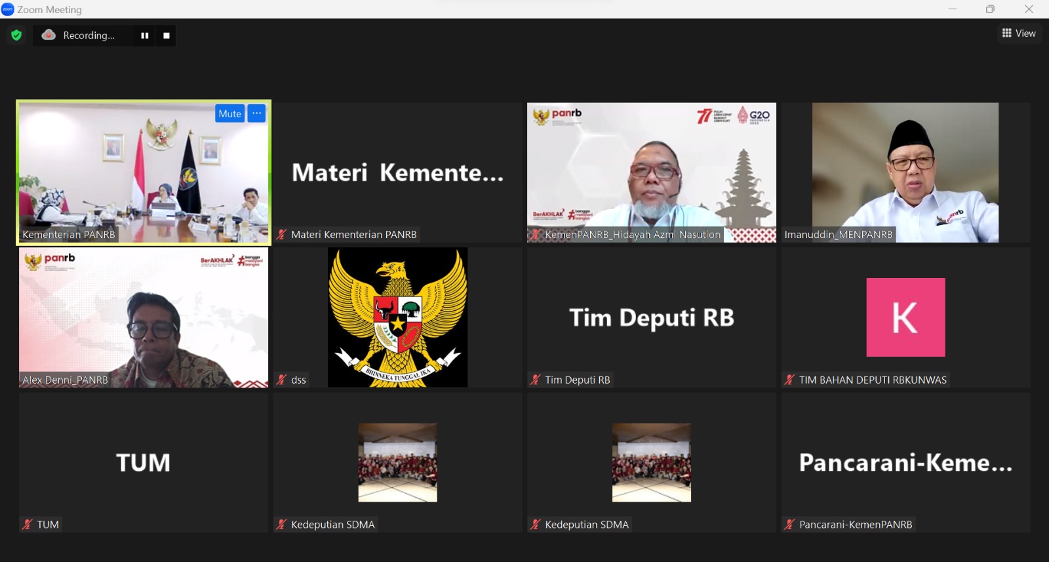The width and height of the screenshot is (1049, 562).
Task: Click muted mic icon beside KemenPANRB_Hidayah Azmi Nasution
Action: click(536, 235)
